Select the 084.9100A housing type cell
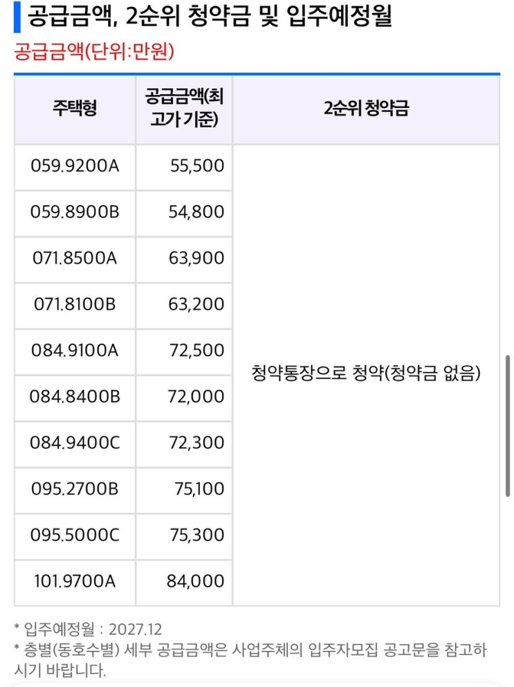The height and width of the screenshot is (687, 514). (x=75, y=351)
